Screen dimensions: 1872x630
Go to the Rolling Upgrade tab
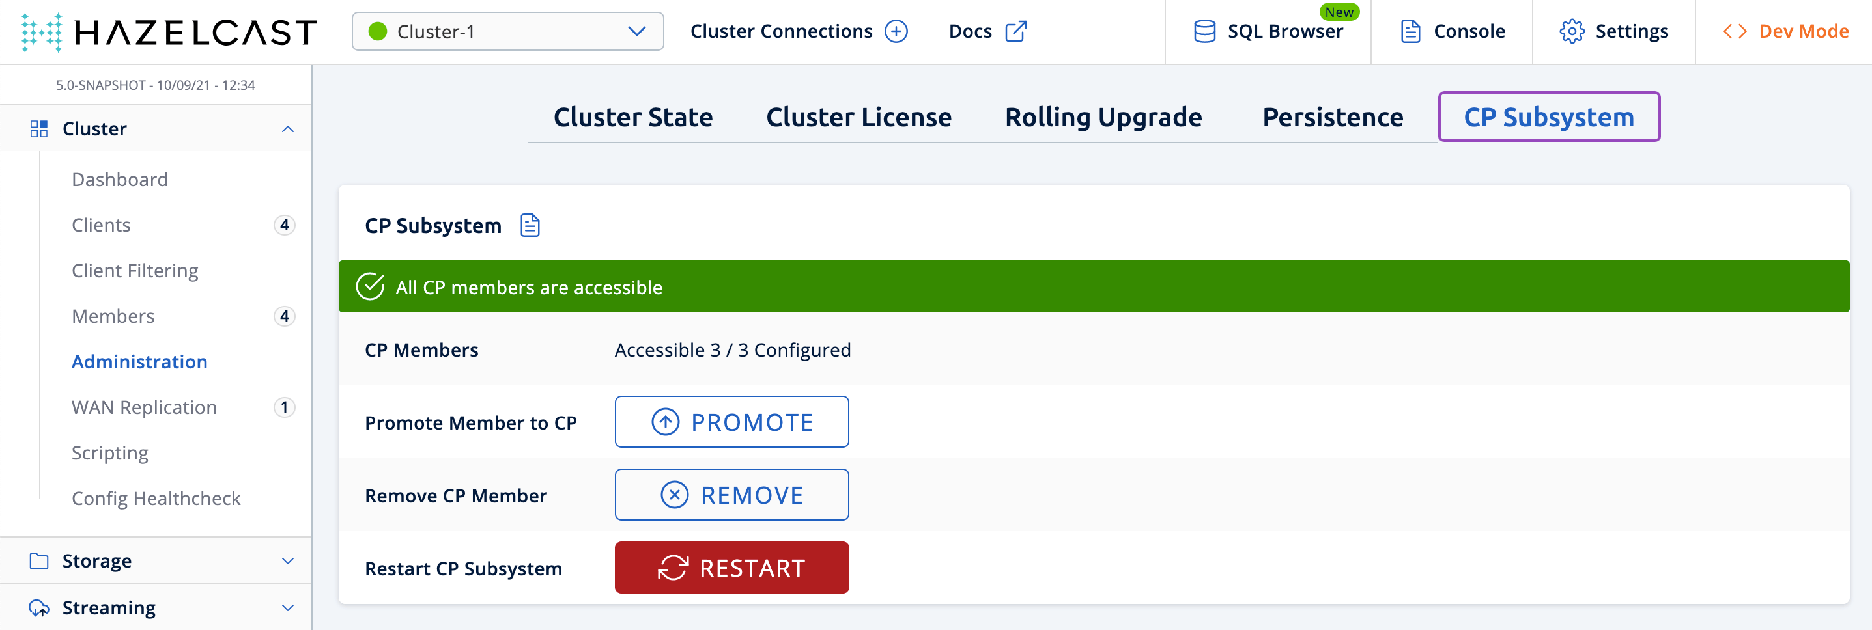pyautogui.click(x=1102, y=118)
